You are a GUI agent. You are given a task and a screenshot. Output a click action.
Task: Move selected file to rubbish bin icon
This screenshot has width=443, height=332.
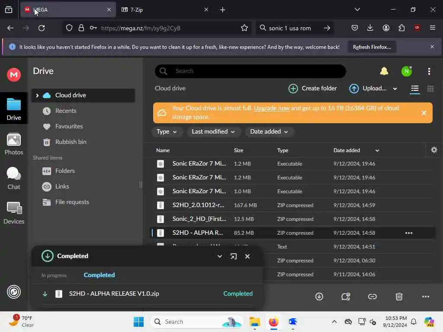pyautogui.click(x=399, y=297)
